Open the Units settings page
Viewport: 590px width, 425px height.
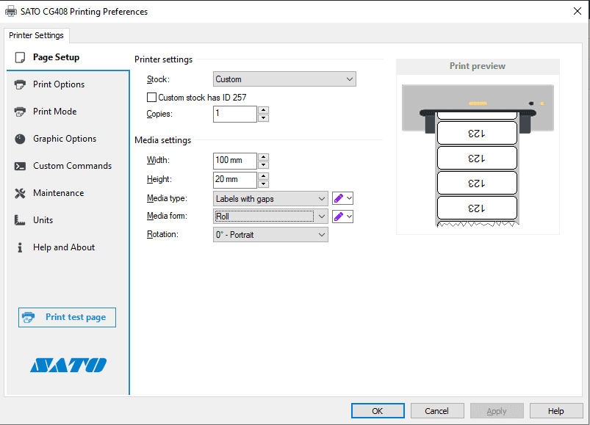tap(21, 219)
